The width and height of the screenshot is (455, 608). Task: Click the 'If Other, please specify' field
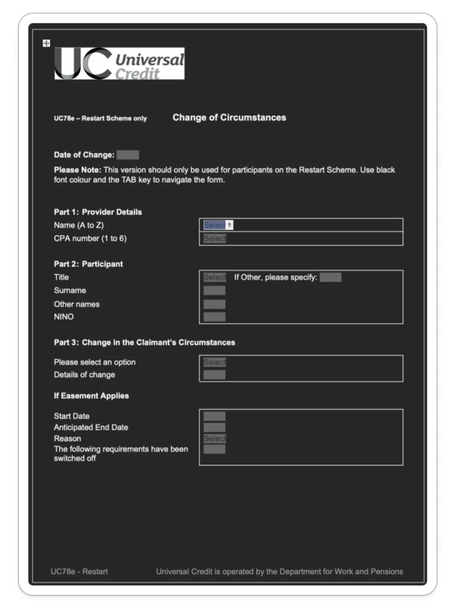pos(330,277)
